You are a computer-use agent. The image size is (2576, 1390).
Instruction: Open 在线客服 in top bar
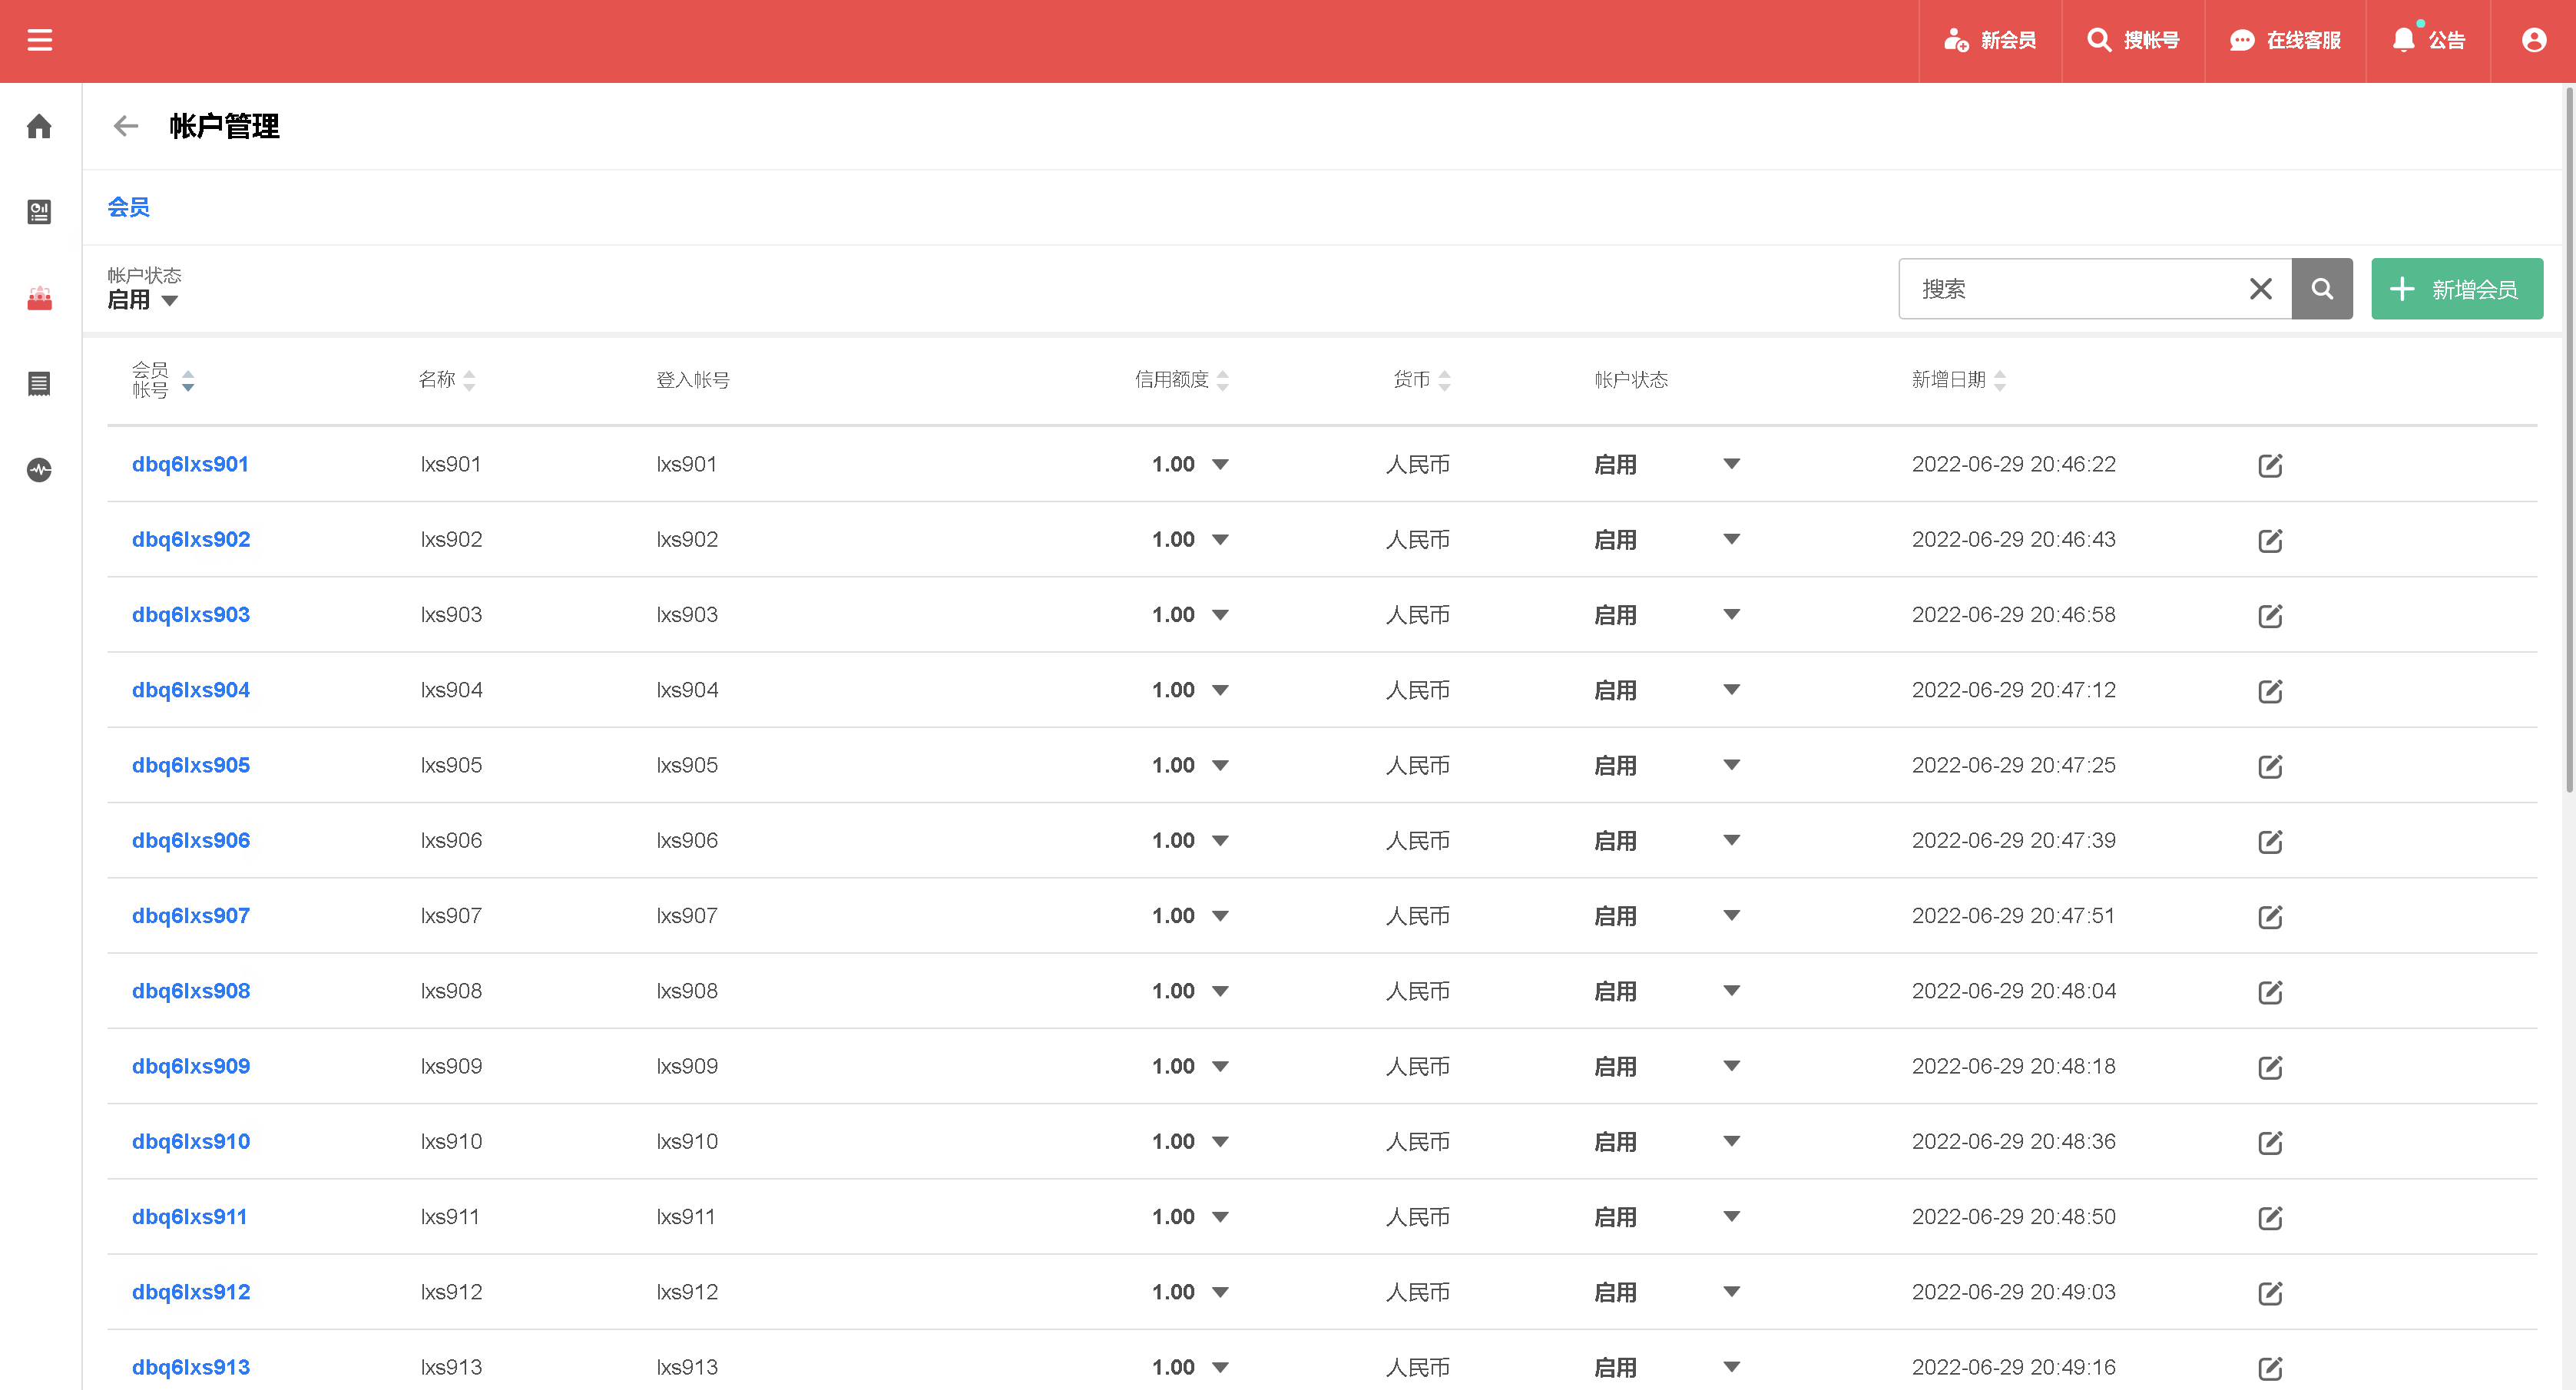tap(2285, 40)
